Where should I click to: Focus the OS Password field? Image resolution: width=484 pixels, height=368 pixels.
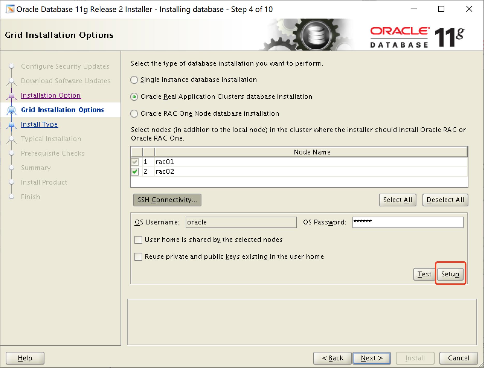click(x=408, y=222)
